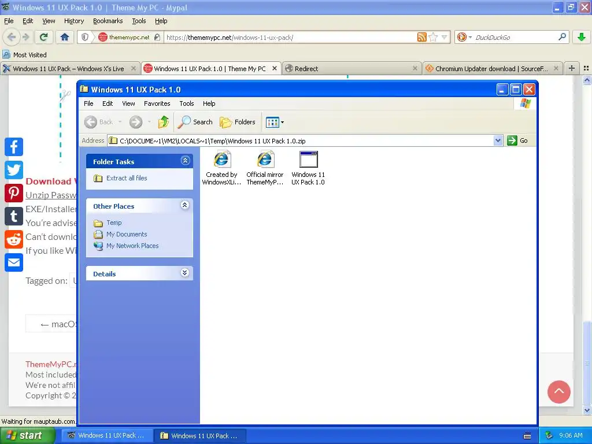Switch to Chromium Updater download tab
592x444 pixels.
point(491,68)
